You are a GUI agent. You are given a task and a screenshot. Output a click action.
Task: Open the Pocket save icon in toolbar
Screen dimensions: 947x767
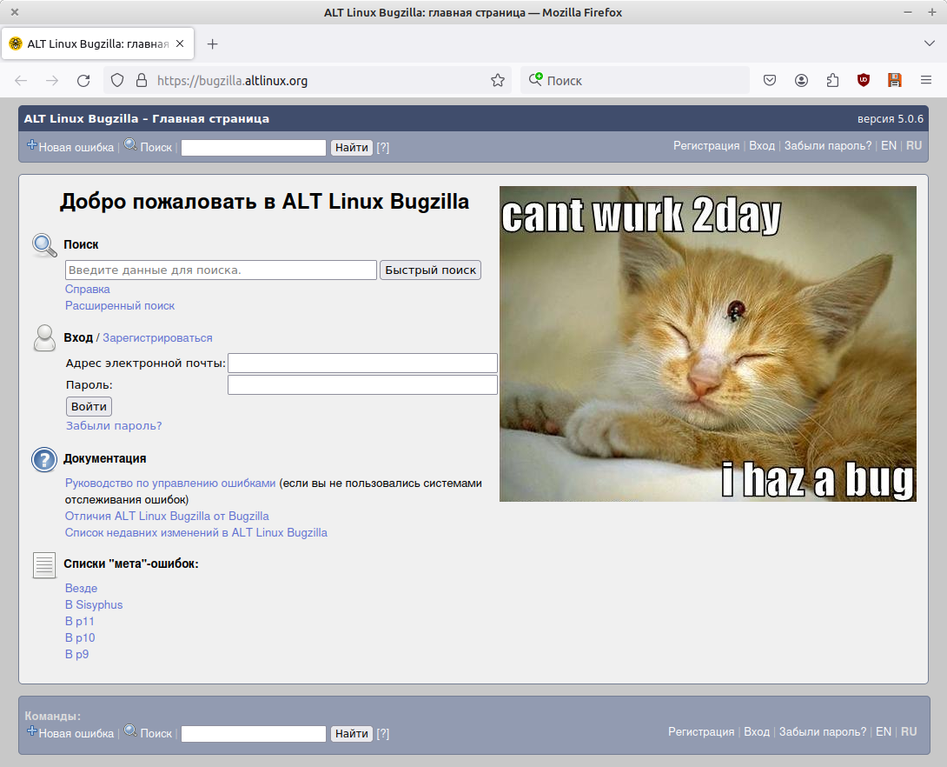(770, 81)
